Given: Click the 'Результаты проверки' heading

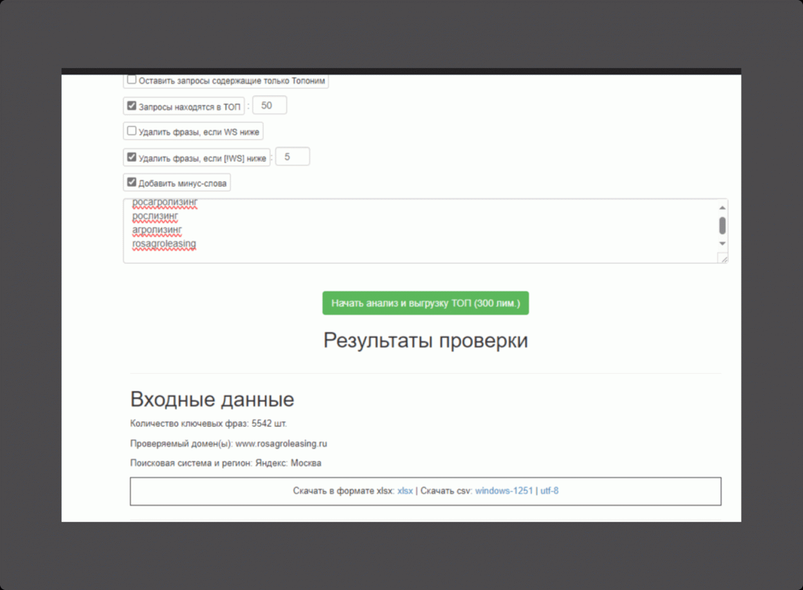Looking at the screenshot, I should click(426, 341).
